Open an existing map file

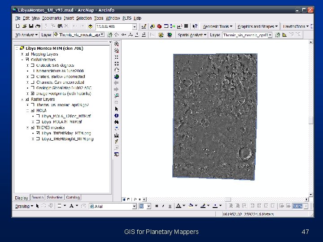25,26
